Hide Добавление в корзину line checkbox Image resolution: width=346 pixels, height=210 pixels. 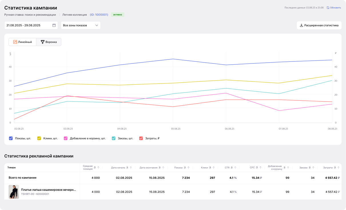(65, 138)
